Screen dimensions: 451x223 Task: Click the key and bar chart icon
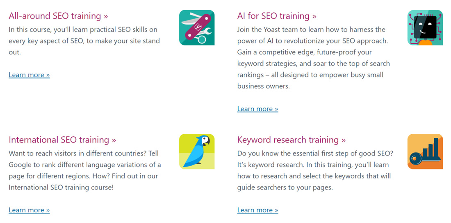(x=425, y=151)
